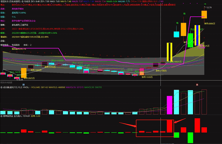Click the 恒信东方 (日线,前复权) chart title
The image size is (222, 144).
(11, 1)
